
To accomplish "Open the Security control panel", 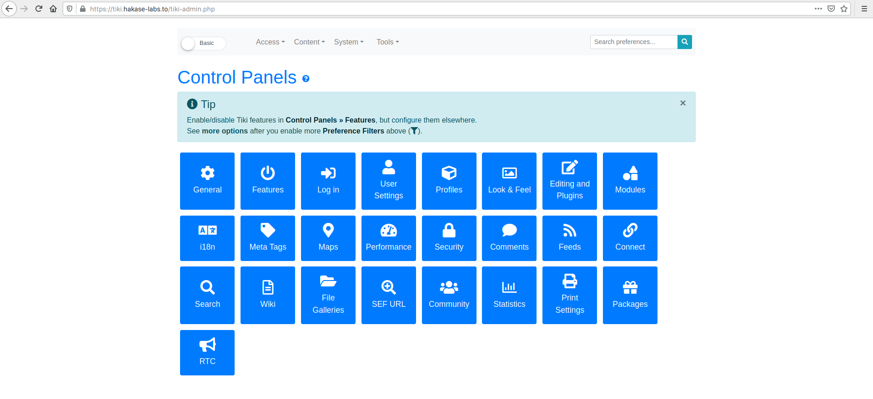I will pos(449,238).
